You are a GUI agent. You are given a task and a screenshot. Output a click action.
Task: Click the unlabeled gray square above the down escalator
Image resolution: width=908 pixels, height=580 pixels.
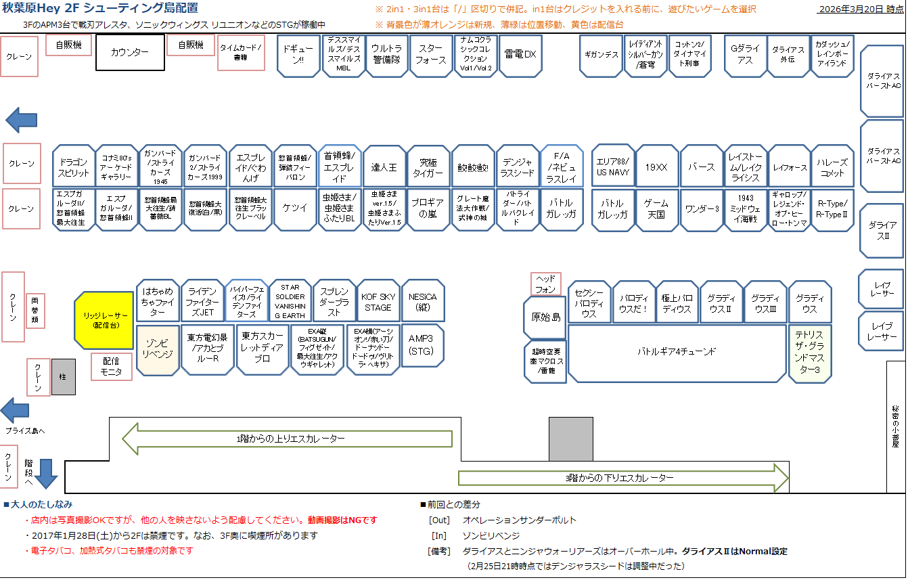pyautogui.click(x=570, y=440)
